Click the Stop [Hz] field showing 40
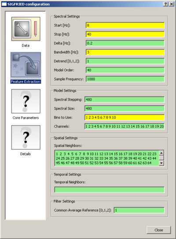The width and height of the screenshot is (176, 239). coord(125,34)
